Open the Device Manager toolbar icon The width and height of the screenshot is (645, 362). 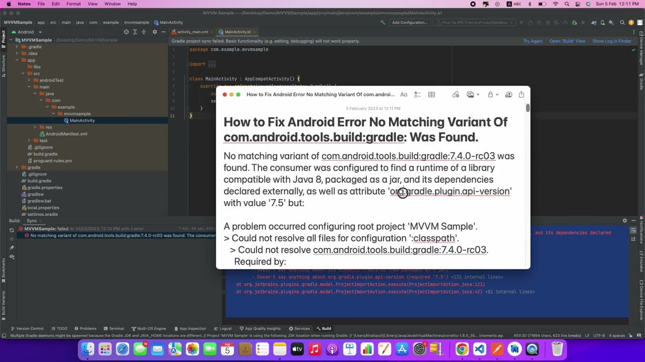click(603, 22)
